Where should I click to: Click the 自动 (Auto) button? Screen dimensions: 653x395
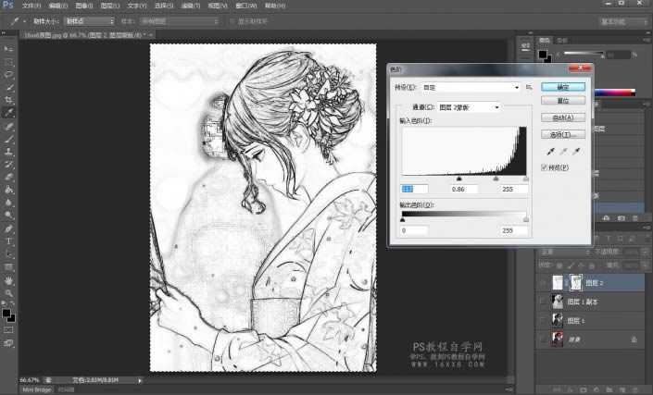coord(562,117)
